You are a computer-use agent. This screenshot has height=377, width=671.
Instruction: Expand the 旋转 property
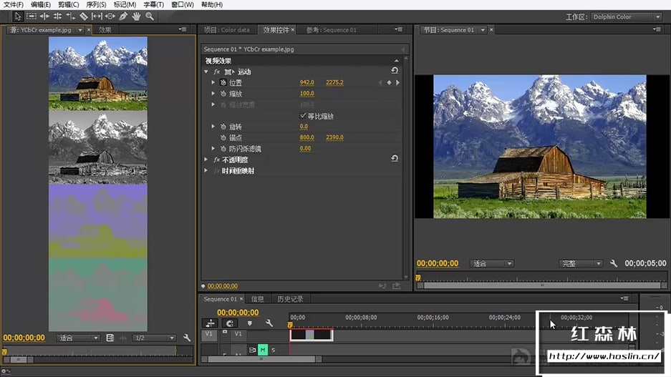pos(213,127)
